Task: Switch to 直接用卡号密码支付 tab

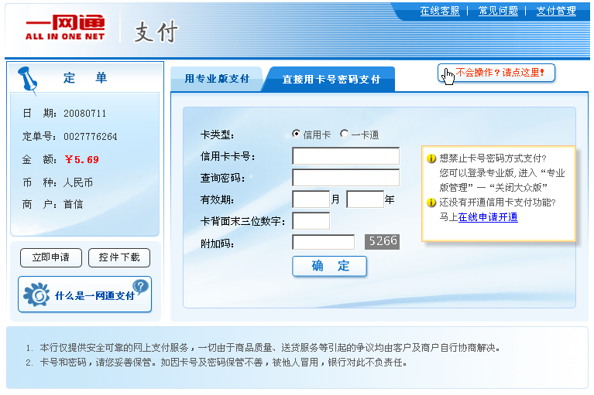Action: tap(331, 80)
